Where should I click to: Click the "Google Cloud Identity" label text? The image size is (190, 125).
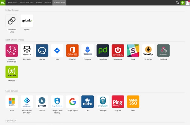click(x=57, y=112)
